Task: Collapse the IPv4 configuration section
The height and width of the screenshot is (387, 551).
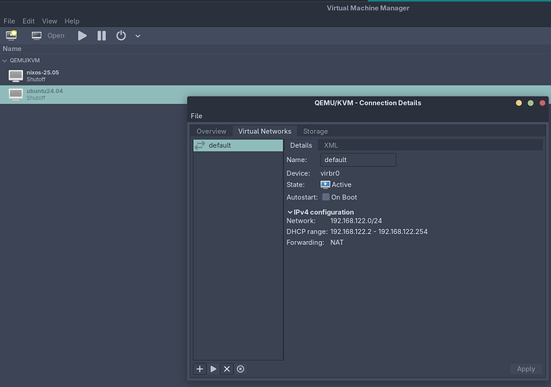Action: pyautogui.click(x=290, y=212)
